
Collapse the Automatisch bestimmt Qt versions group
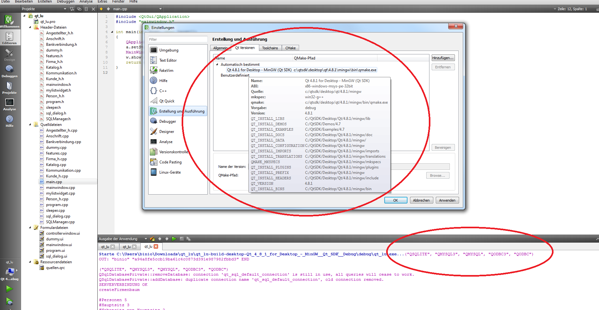(217, 65)
